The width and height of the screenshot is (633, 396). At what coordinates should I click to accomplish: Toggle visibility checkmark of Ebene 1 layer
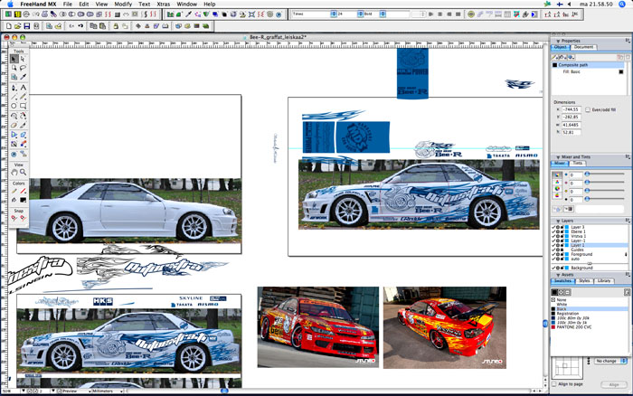click(553, 231)
